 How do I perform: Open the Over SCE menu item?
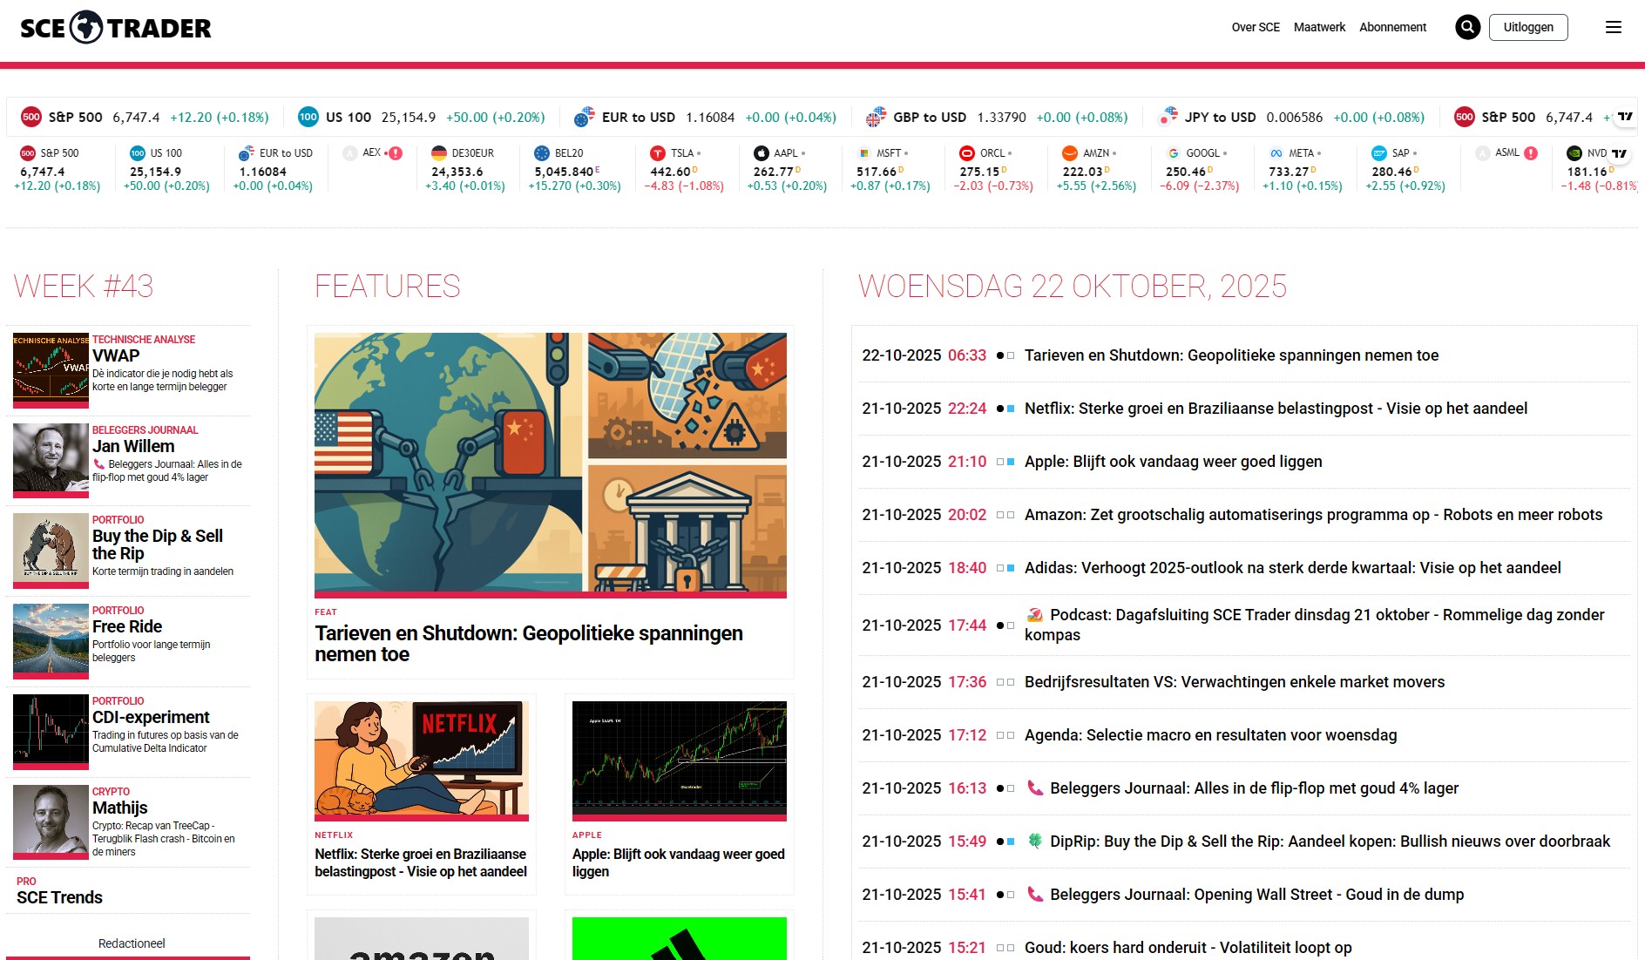[1255, 27]
